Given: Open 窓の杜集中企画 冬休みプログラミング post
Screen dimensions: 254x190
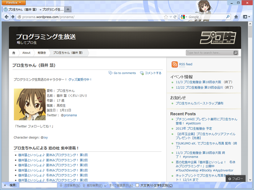Looking at the screenshot, I should pyautogui.click(x=205, y=166).
